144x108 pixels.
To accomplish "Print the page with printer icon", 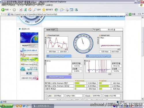I will 67,10.
